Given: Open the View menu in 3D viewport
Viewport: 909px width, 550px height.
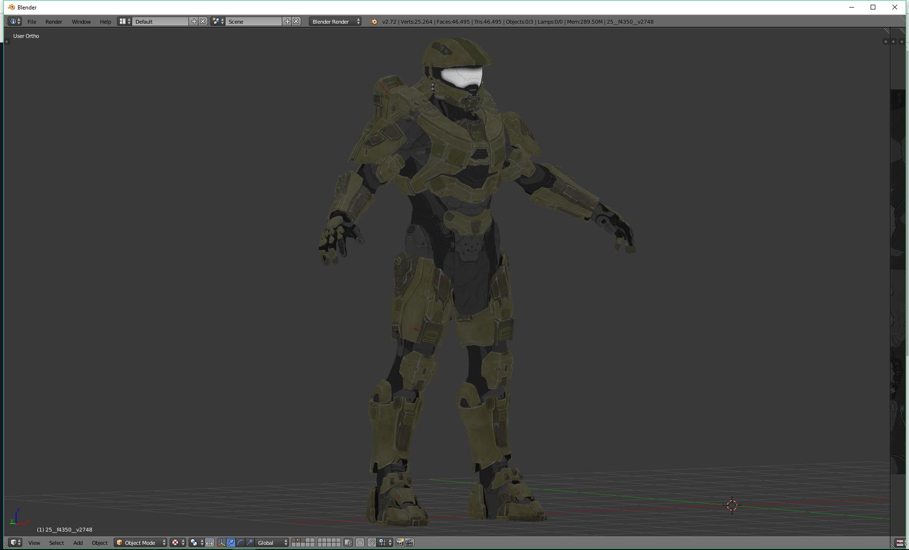Looking at the screenshot, I should [x=34, y=542].
